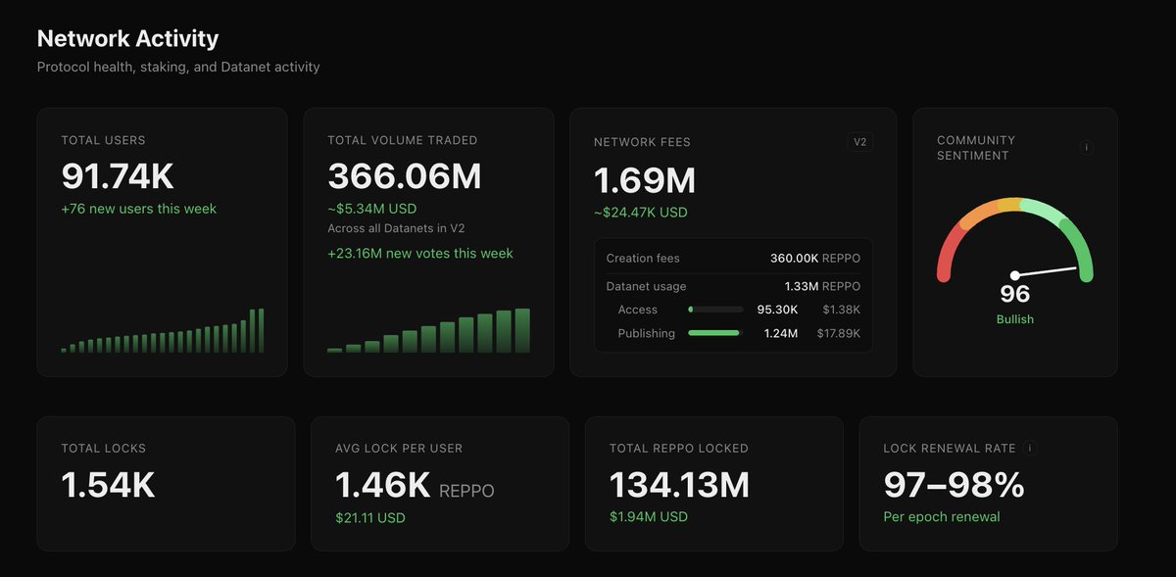This screenshot has width=1176, height=577.
Task: Click the info icon next to Lock Renewal Rate
Action: pyautogui.click(x=1030, y=448)
